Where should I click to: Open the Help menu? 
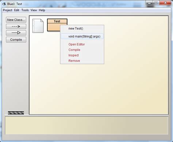point(42,10)
